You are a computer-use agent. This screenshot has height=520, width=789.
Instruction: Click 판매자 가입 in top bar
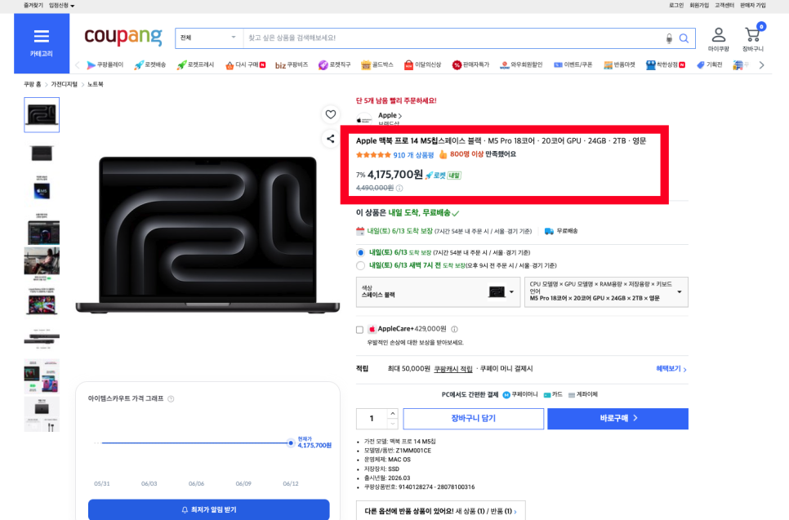[753, 6]
